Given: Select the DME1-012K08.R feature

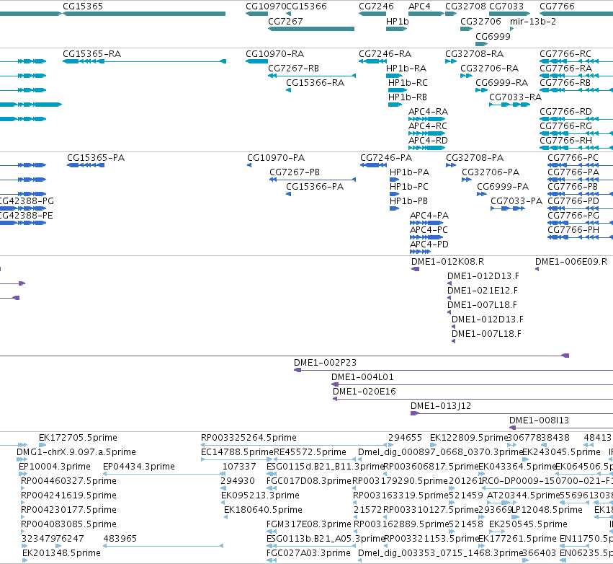Looking at the screenshot, I should pyautogui.click(x=415, y=269).
